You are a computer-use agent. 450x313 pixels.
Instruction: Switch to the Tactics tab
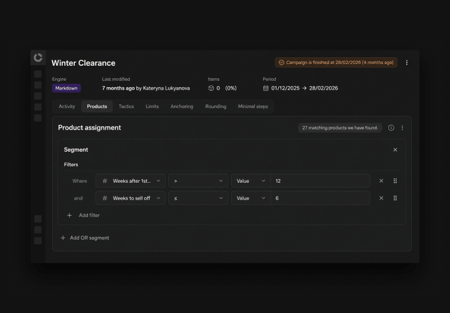(126, 106)
